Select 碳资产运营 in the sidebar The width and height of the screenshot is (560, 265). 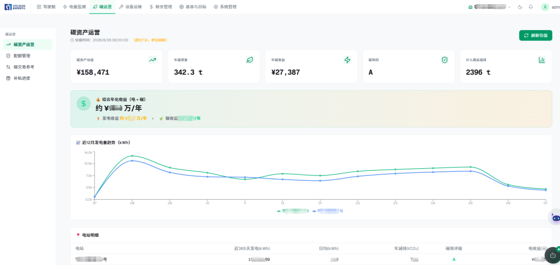27,45
